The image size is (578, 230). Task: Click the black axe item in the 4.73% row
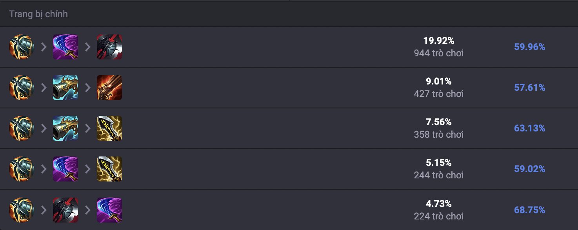point(65,210)
